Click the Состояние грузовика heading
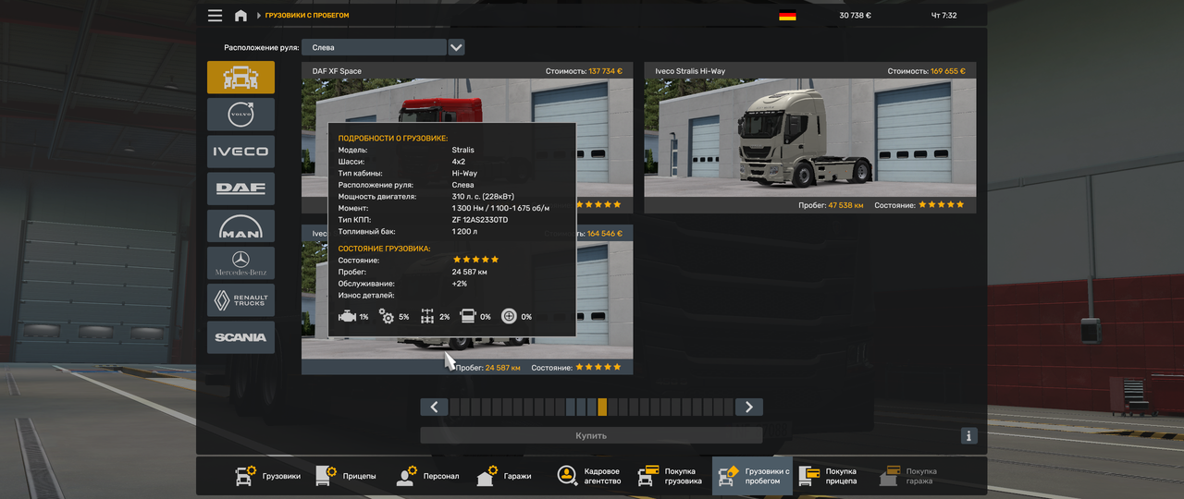 pos(385,249)
